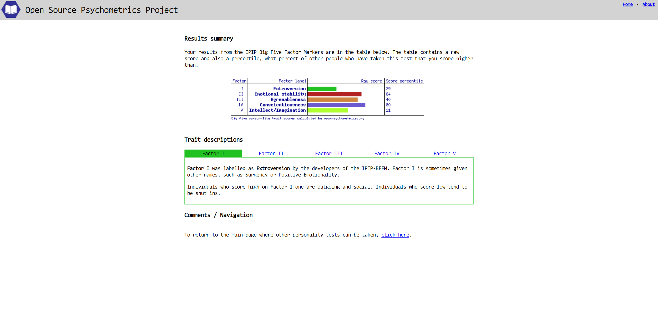Click the Raw score column header
The height and width of the screenshot is (334, 658).
[x=371, y=81]
